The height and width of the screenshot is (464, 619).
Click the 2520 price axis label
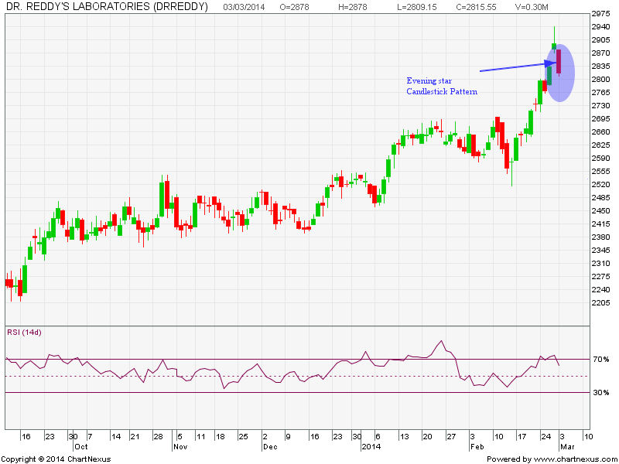[x=601, y=184]
